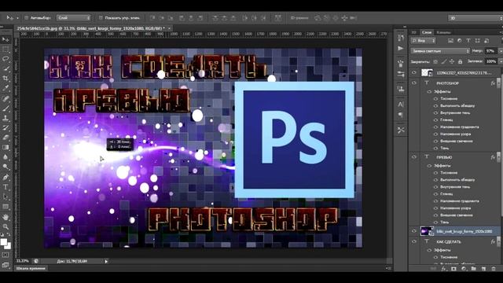Select the Horizontal Type tool

[6, 187]
